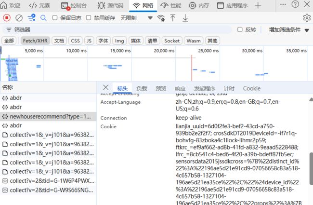Select the 发起程序 details tab
Image resolution: width=313 pixels, height=205 pixels.
coord(205,88)
